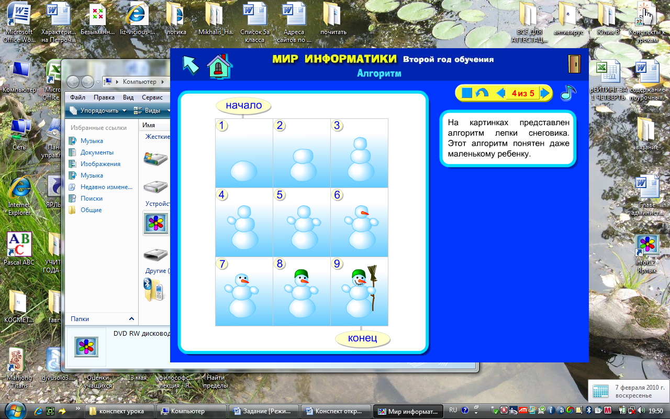Switch to конспект урока taskbar button
This screenshot has width=670, height=419.
120,411
